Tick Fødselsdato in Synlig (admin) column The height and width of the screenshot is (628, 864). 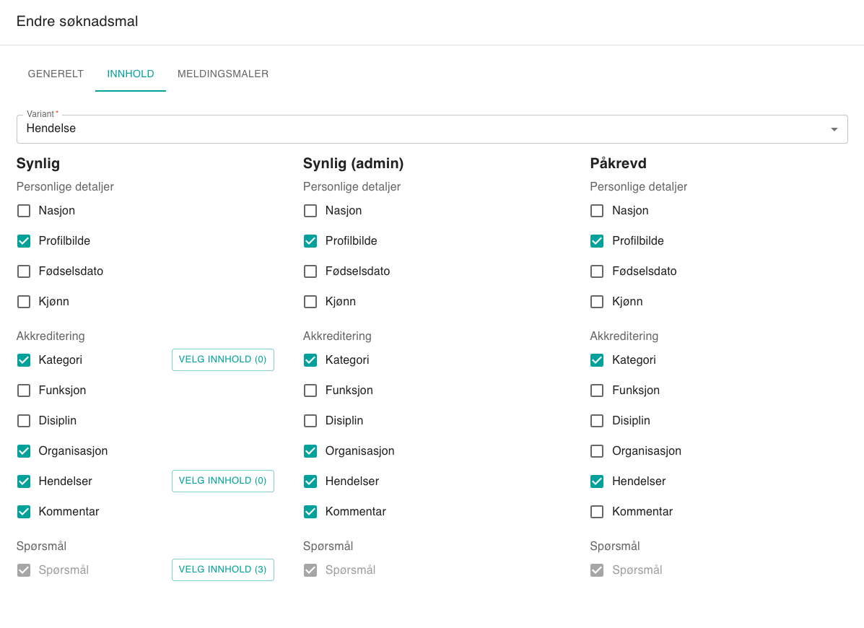tap(310, 271)
